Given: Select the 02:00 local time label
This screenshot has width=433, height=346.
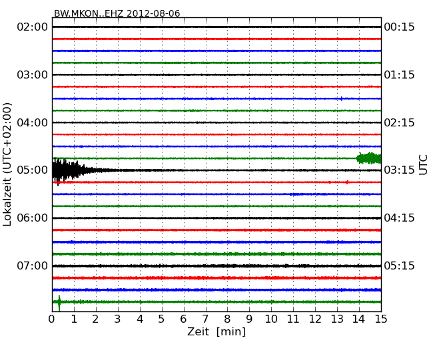Looking at the screenshot, I should 32,27.
